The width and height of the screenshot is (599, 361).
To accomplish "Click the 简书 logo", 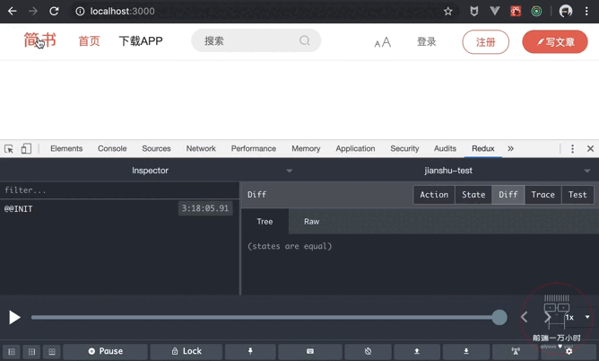I will tap(39, 40).
